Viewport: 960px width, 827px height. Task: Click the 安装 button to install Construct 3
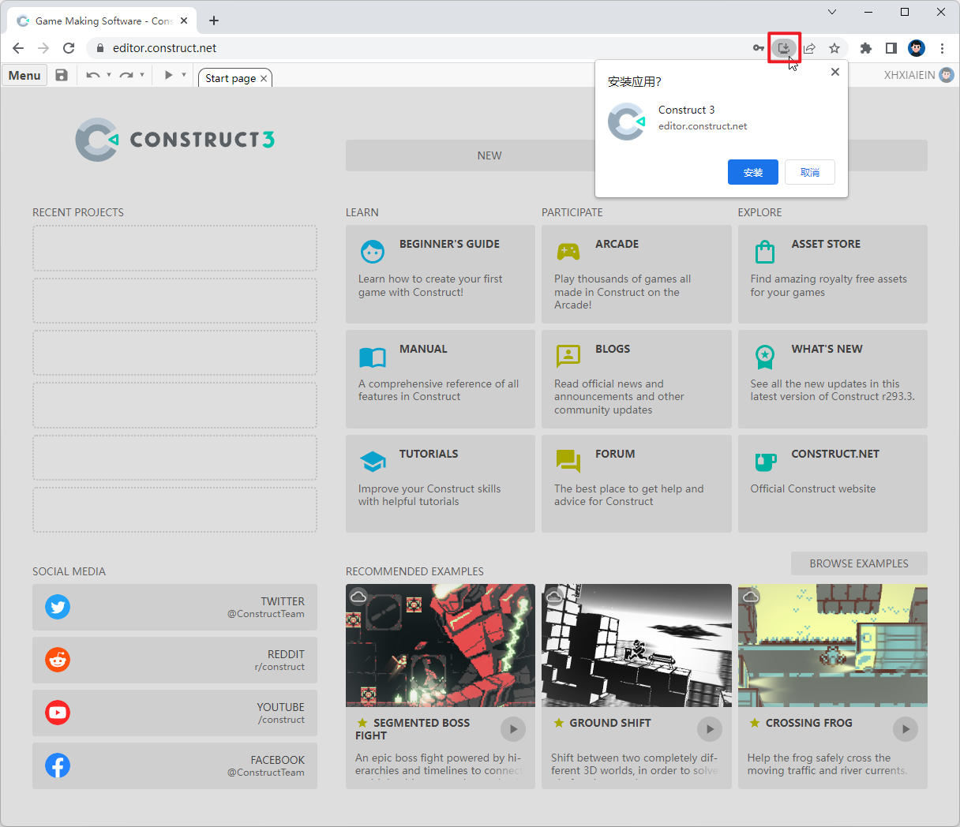[752, 172]
